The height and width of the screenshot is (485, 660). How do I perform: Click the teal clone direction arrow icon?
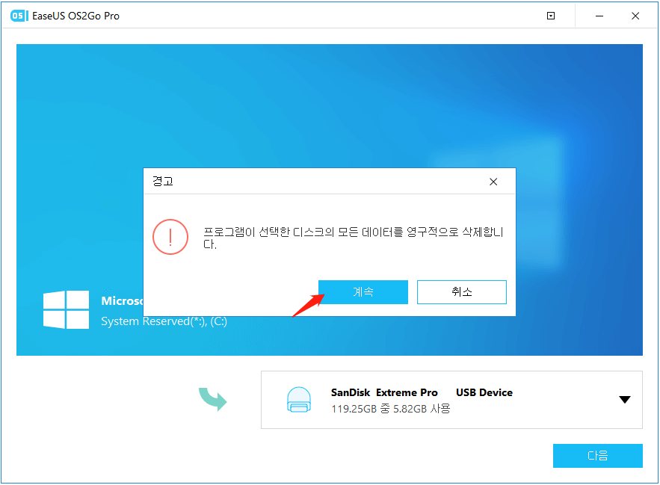point(212,399)
